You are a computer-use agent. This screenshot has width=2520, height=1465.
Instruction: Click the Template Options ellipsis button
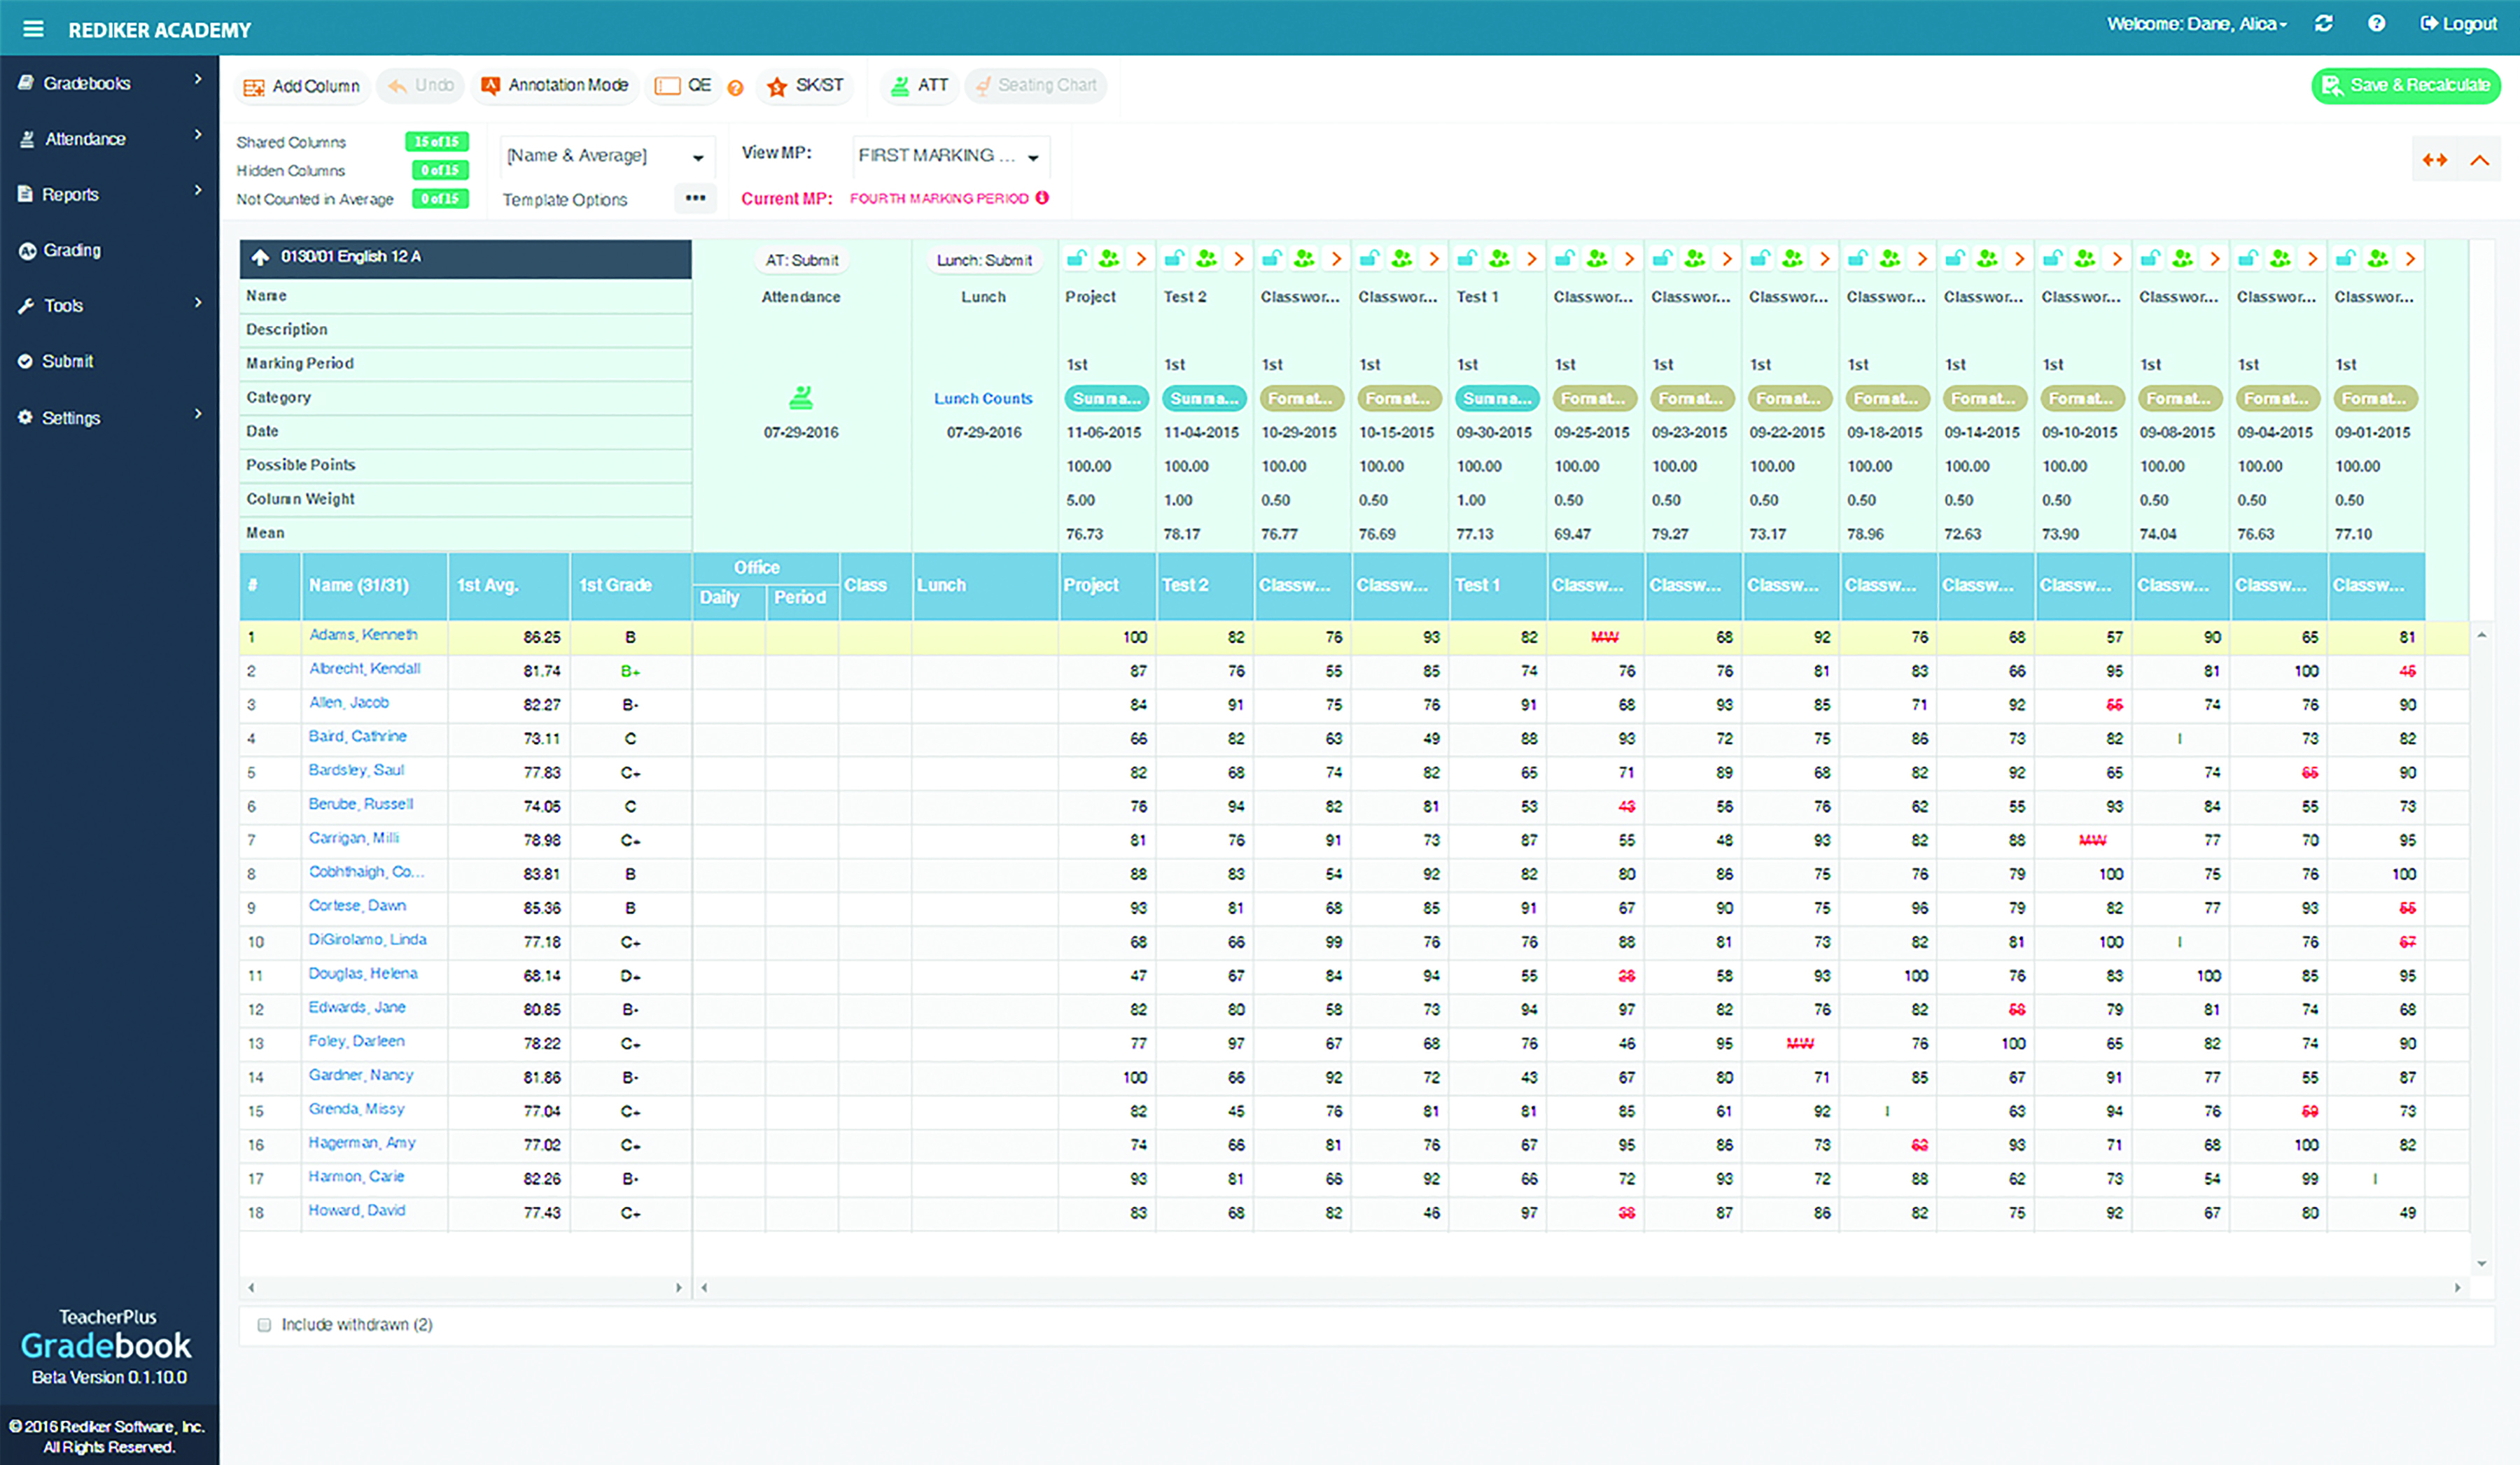(695, 198)
